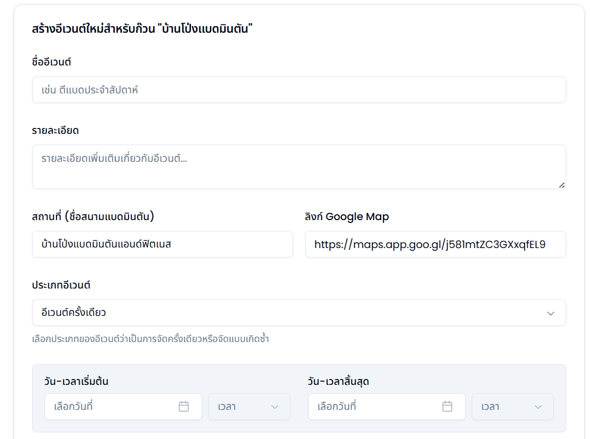This screenshot has width=590, height=439.
Task: Click the start time chevron arrow
Action: [x=275, y=407]
